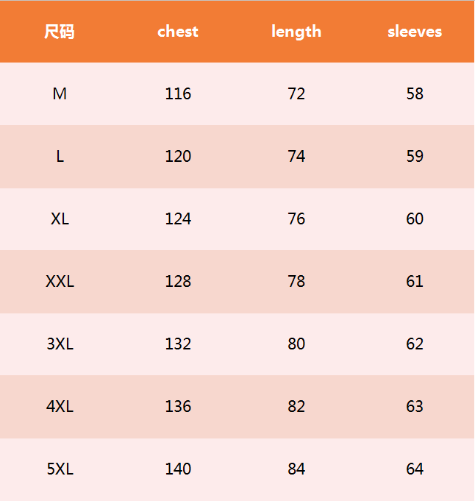Click the length column header
Image resolution: width=475 pixels, height=501 pixels.
pyautogui.click(x=296, y=32)
